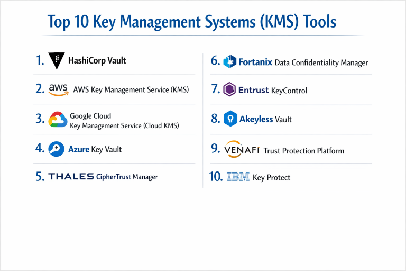The image size is (406, 271).
Task: Click the text 'Data Confidentiality Manager'
Action: [x=321, y=63]
